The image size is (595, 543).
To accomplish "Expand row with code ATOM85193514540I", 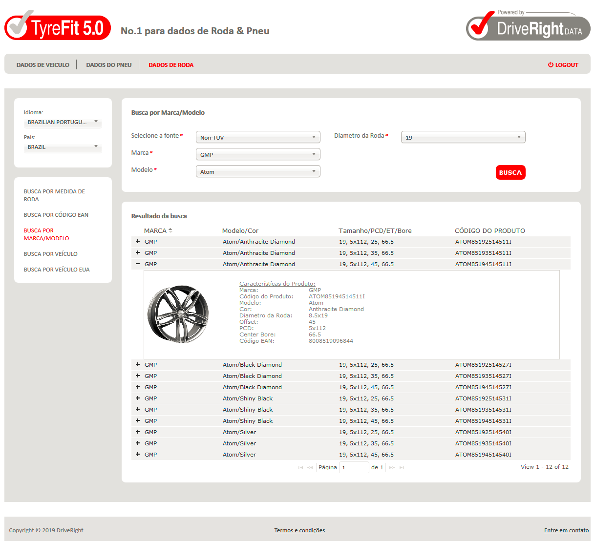I will click(138, 443).
